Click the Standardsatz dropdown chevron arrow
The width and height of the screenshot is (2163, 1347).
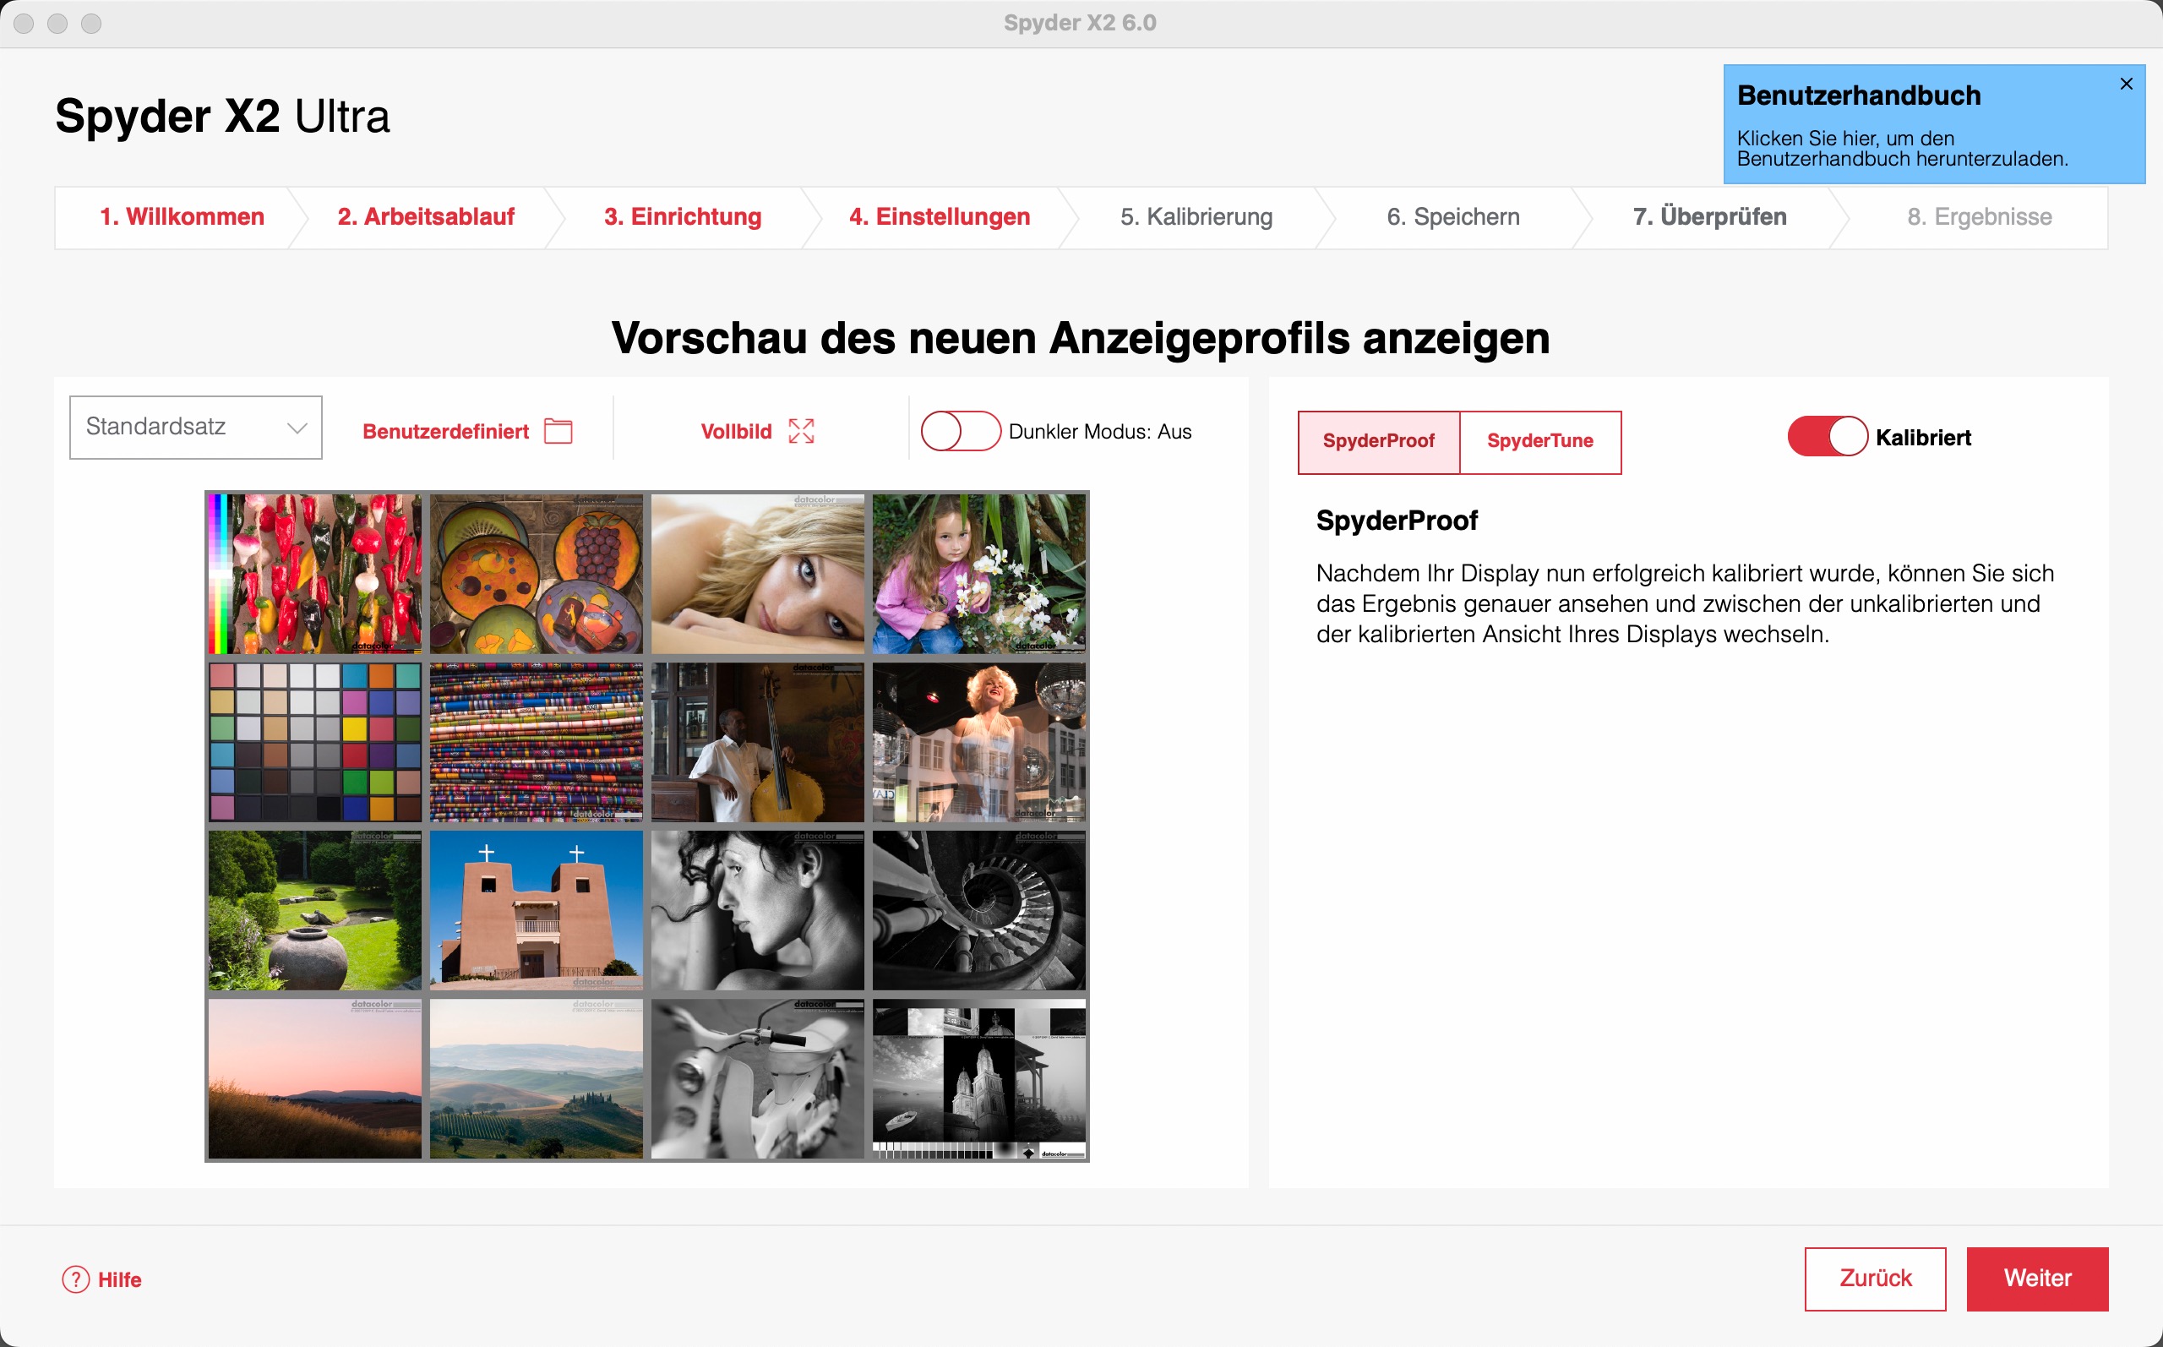[297, 428]
